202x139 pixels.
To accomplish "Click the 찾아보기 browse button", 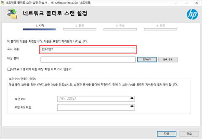I will click(x=147, y=59).
